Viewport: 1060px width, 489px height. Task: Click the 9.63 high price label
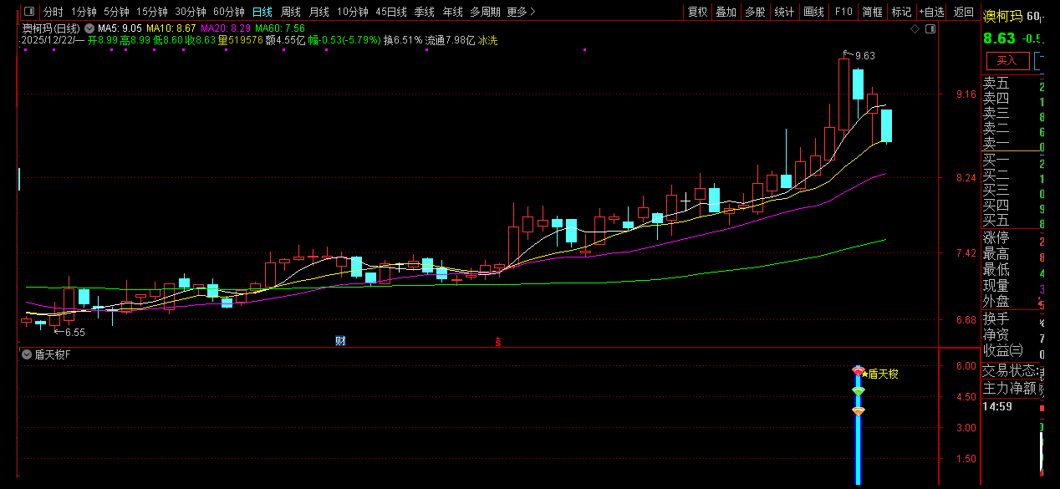pyautogui.click(x=864, y=56)
